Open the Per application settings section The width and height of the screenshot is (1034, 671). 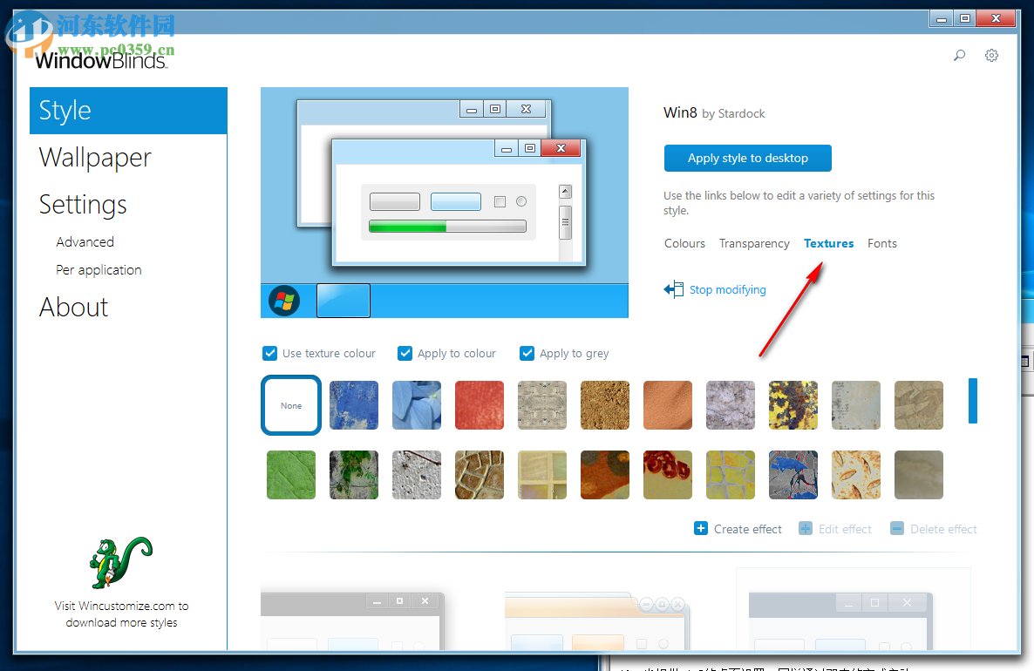click(x=99, y=269)
